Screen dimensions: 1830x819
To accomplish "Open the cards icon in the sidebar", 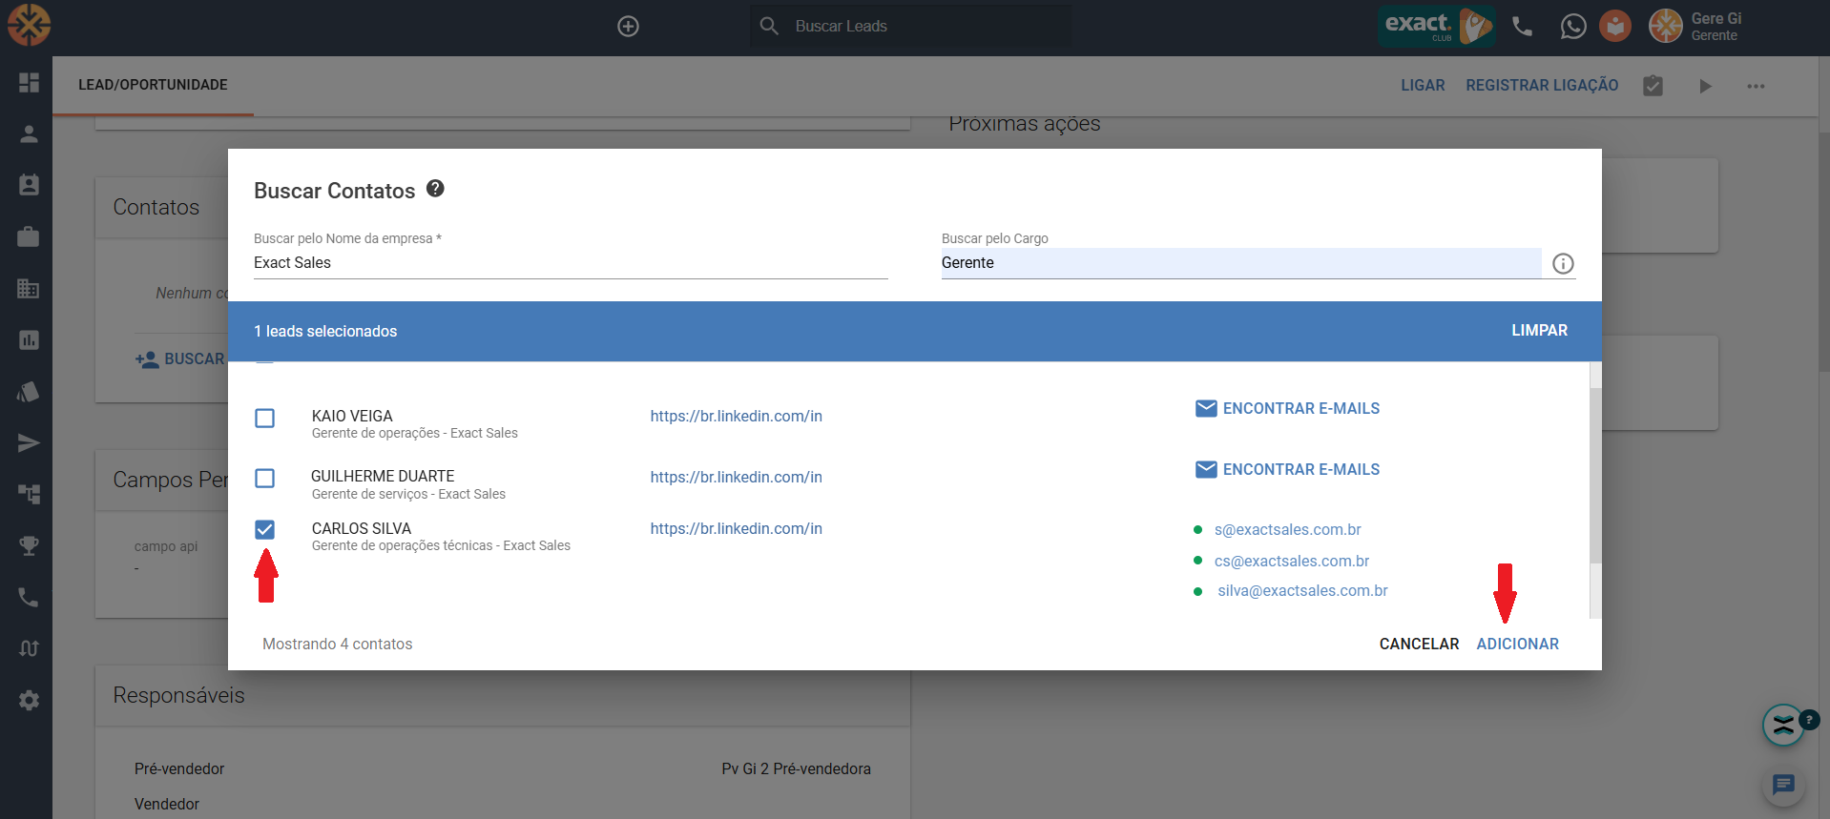I will (29, 391).
